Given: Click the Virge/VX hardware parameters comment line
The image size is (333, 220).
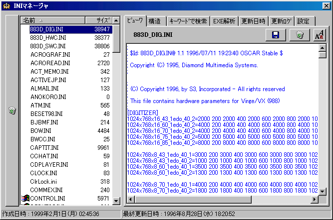Looking at the screenshot, I should (205, 101).
